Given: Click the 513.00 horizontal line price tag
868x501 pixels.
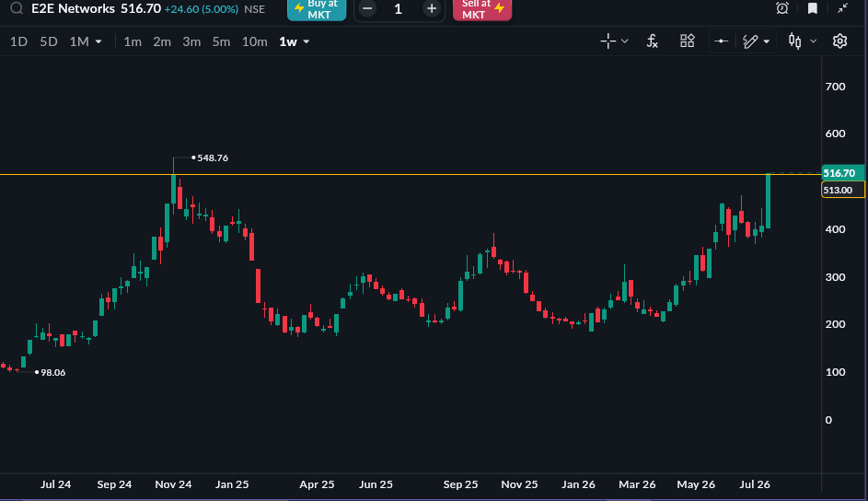Looking at the screenshot, I should tap(842, 190).
